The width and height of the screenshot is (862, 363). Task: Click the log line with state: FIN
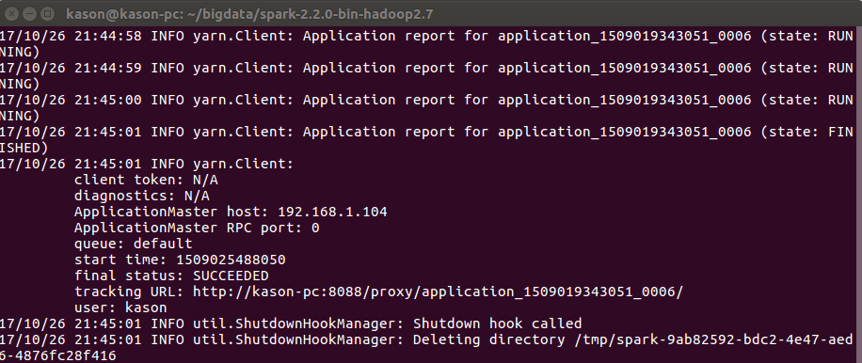(x=426, y=132)
